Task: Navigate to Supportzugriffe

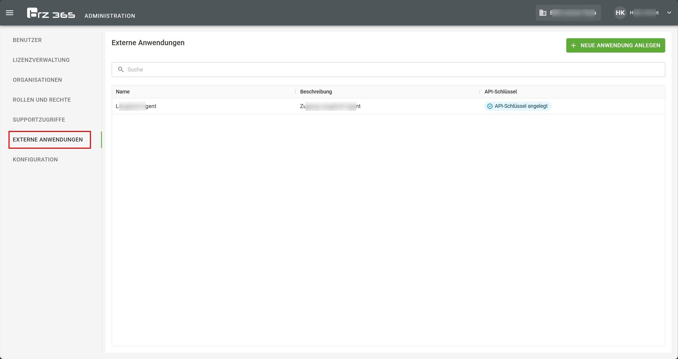Action: [x=39, y=120]
